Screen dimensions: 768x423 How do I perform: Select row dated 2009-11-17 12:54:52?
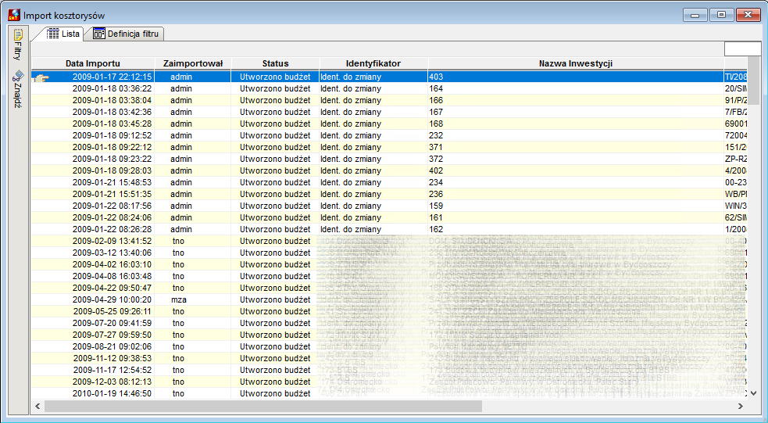[x=389, y=371]
